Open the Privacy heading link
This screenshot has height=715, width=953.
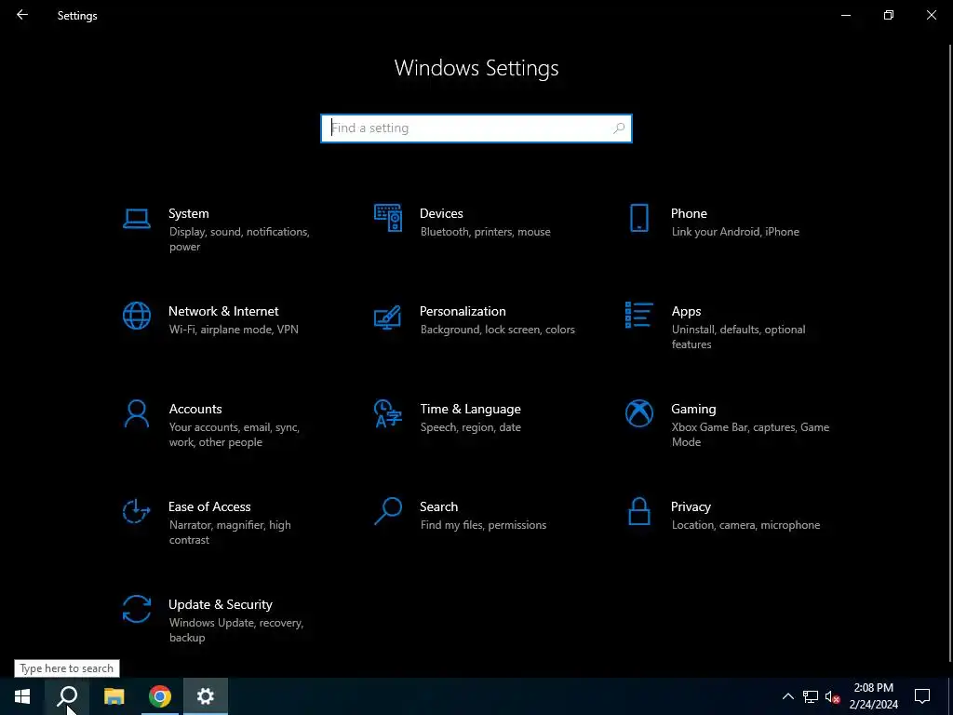point(691,507)
